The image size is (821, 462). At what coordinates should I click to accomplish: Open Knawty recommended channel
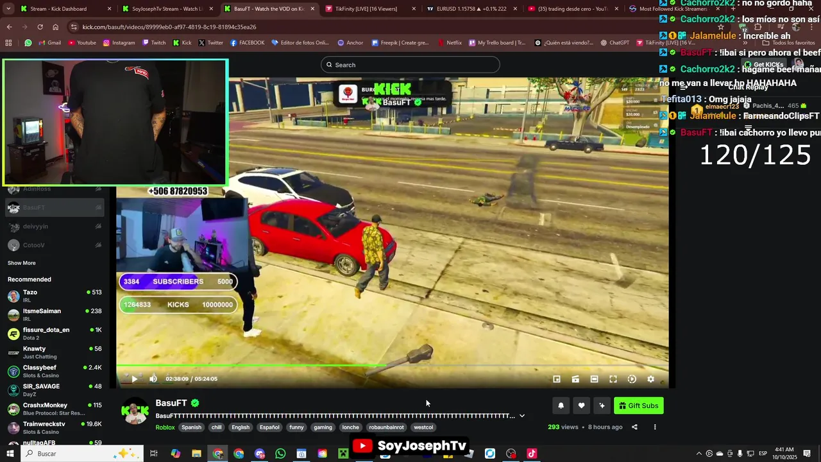(x=55, y=352)
